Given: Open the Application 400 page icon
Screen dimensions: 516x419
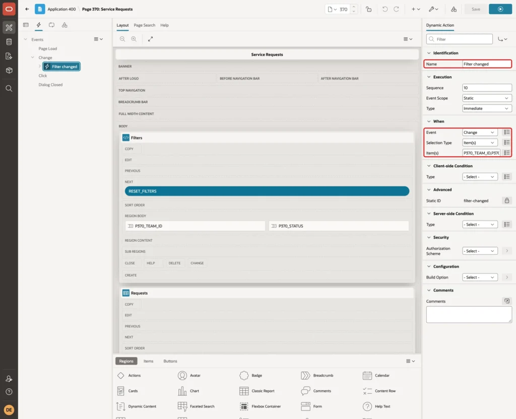Looking at the screenshot, I should click(40, 9).
